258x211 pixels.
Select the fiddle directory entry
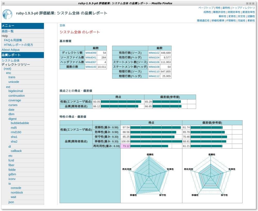click(x=12, y=170)
